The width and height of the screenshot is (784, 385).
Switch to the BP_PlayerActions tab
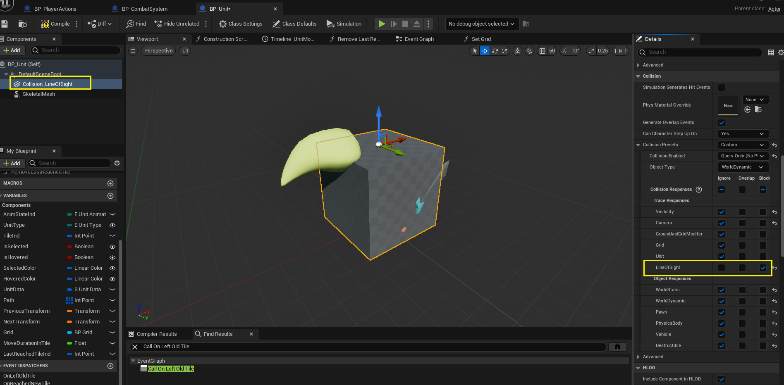(55, 9)
